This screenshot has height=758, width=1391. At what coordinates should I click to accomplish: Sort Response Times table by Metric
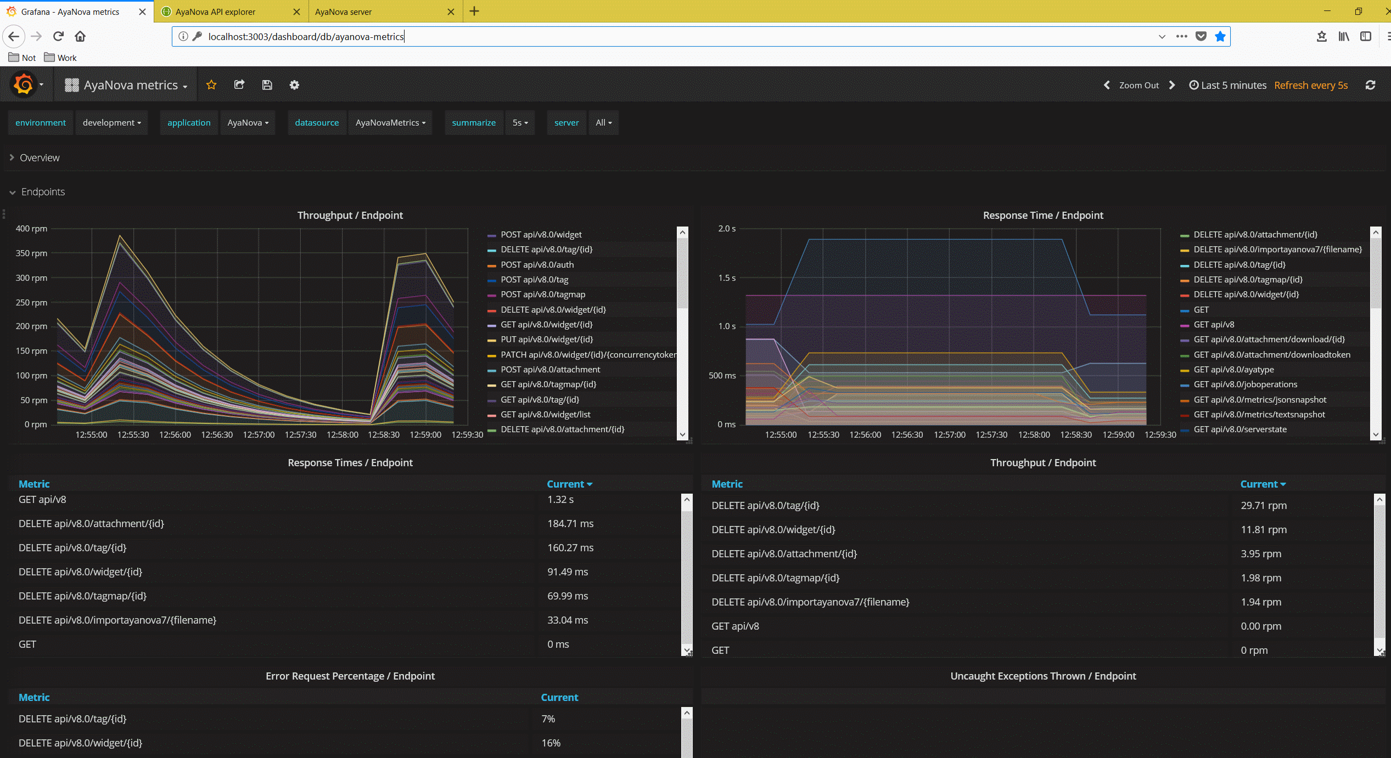click(34, 484)
